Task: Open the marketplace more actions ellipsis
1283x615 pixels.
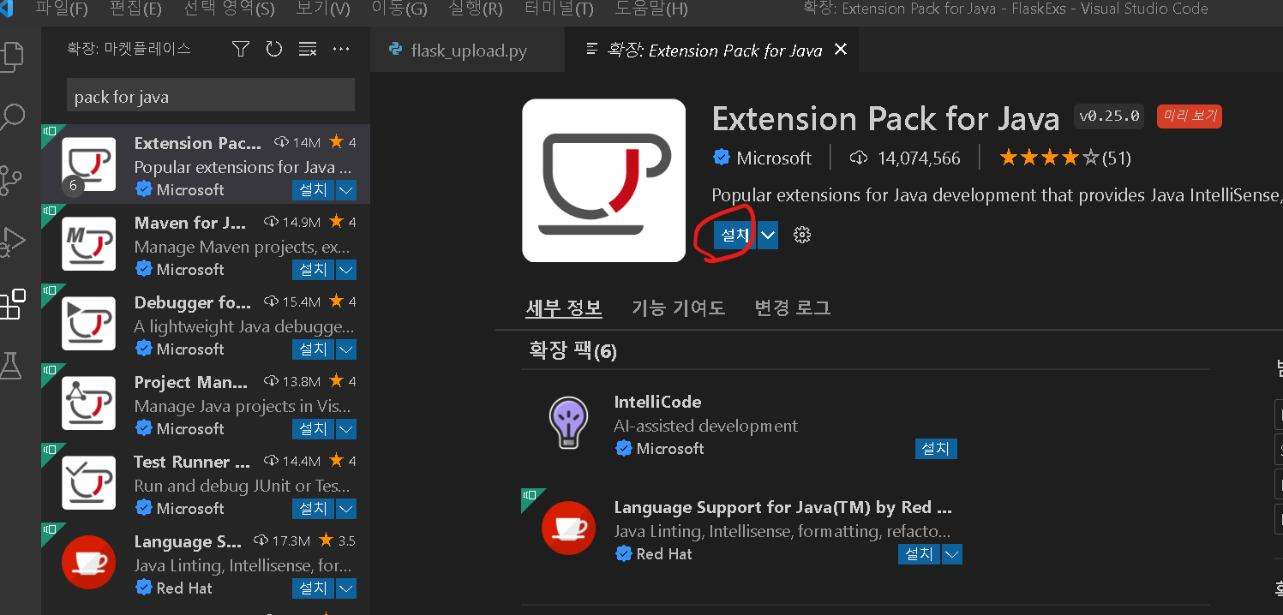Action: click(341, 50)
